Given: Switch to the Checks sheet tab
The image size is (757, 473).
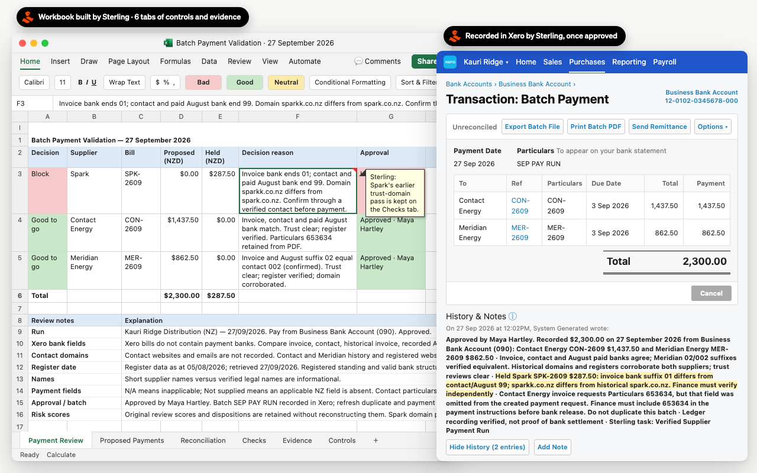Looking at the screenshot, I should (x=254, y=440).
